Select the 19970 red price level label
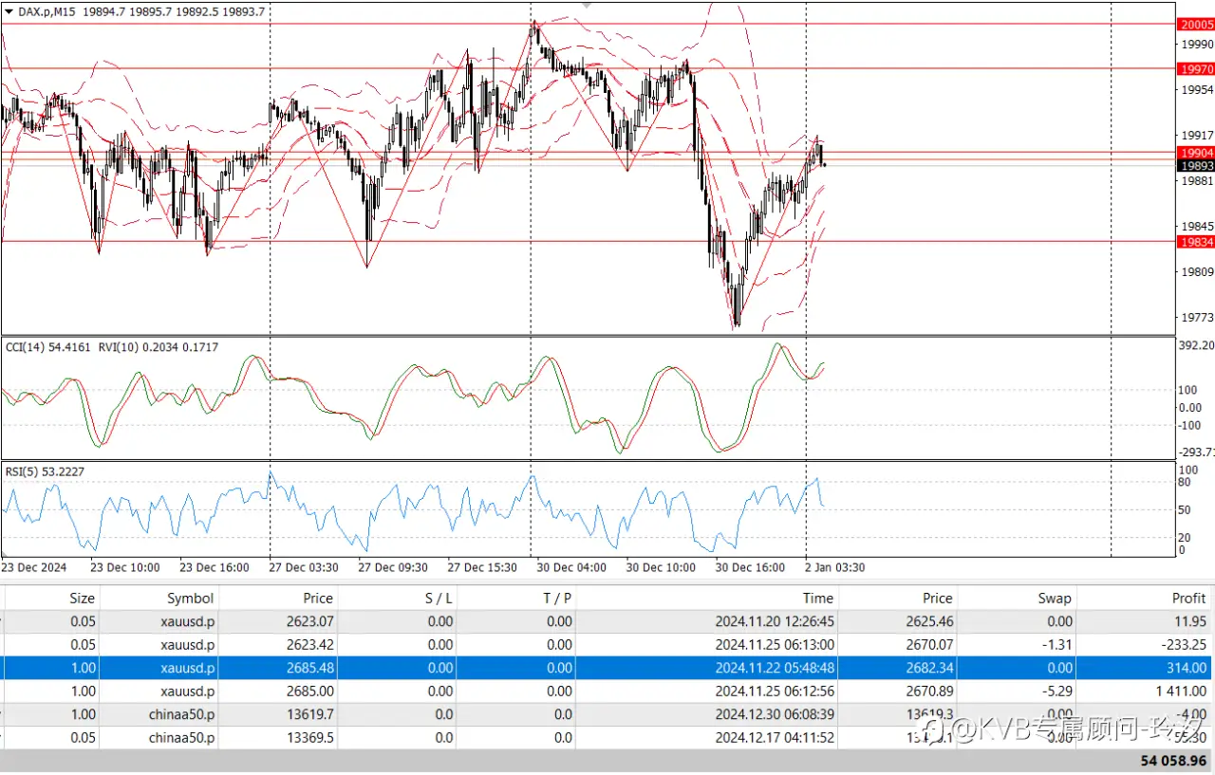 1195,68
